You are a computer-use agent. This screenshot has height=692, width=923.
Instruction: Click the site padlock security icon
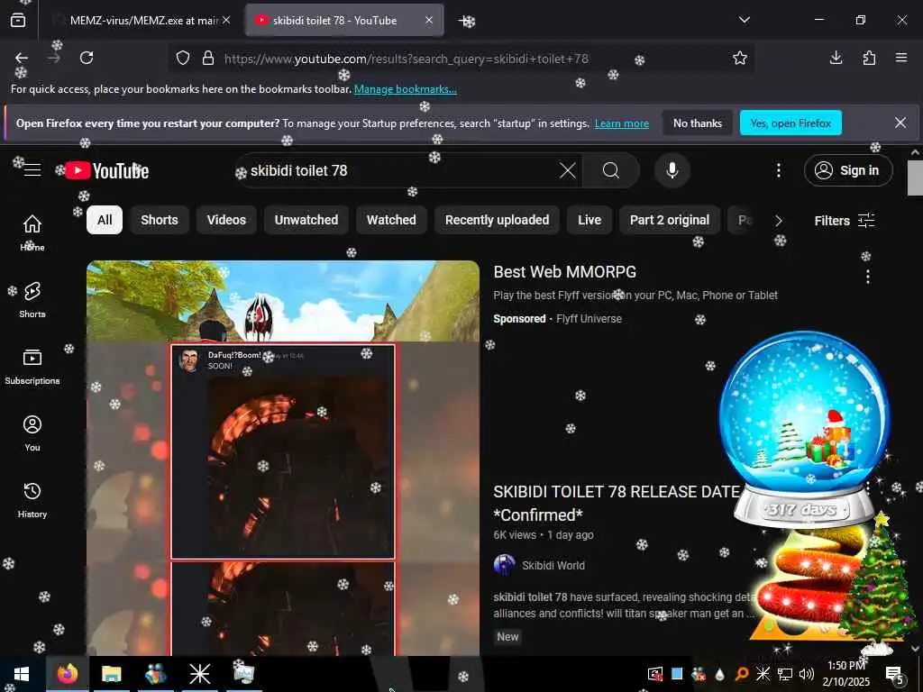click(208, 58)
